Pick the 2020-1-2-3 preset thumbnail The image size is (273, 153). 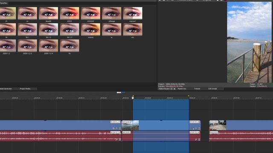27,45
